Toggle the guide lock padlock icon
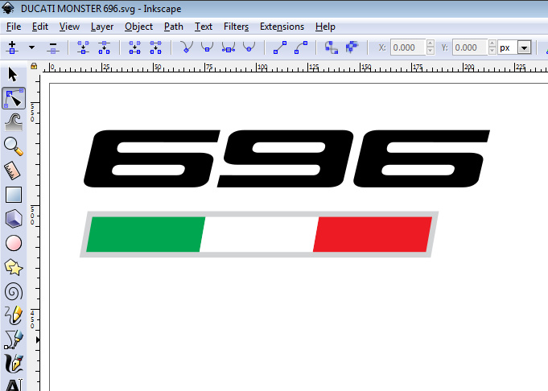 34,66
